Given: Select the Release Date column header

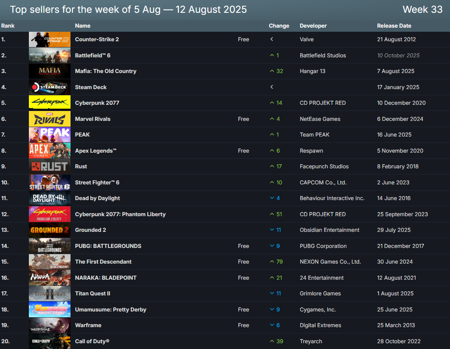Looking at the screenshot, I should coord(394,26).
